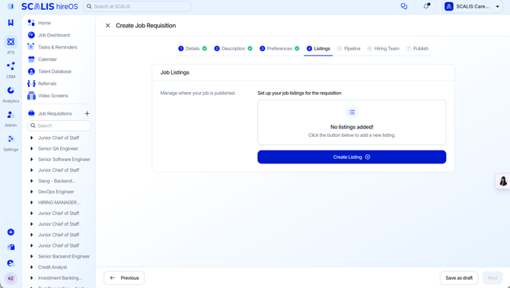Image resolution: width=510 pixels, height=288 pixels.
Task: Click the blue plus icon in the left rail
Action: (x=11, y=233)
